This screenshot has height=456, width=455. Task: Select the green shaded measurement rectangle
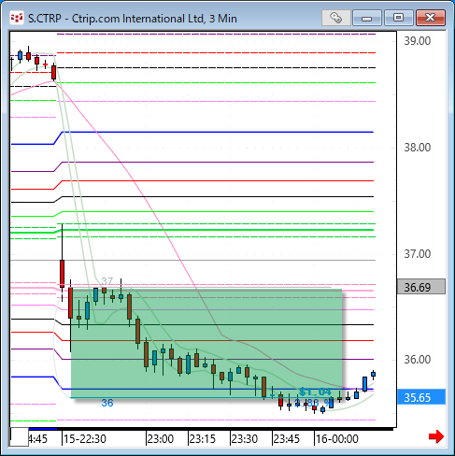(206, 344)
